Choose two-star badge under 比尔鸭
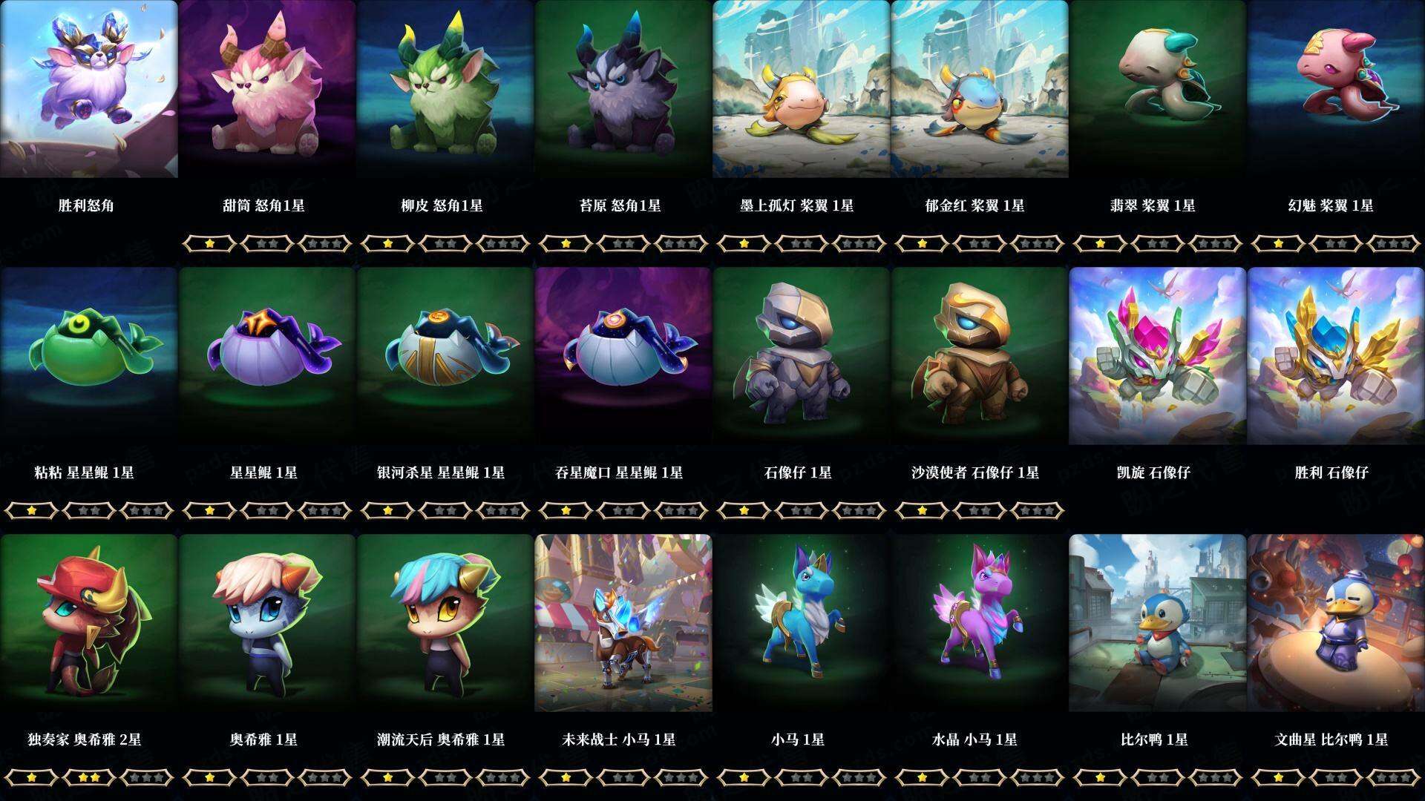Viewport: 1425px width, 801px height. (1158, 777)
